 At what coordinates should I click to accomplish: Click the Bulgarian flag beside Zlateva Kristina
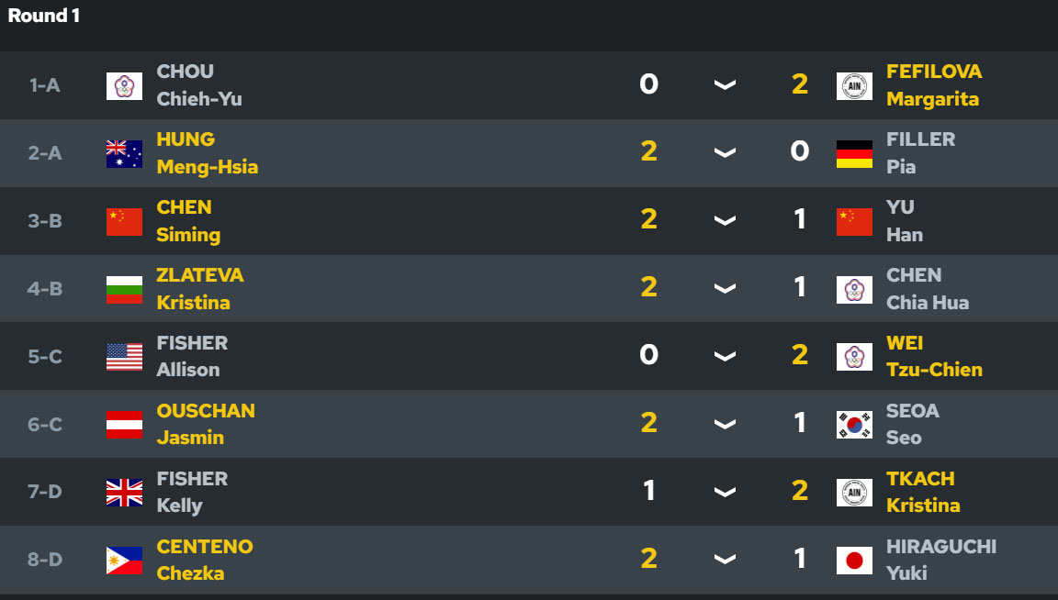point(124,290)
